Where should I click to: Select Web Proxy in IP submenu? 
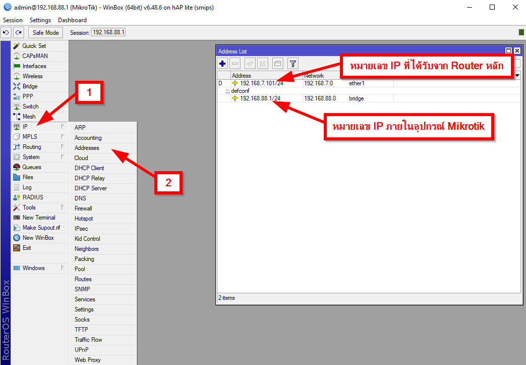tap(103, 359)
